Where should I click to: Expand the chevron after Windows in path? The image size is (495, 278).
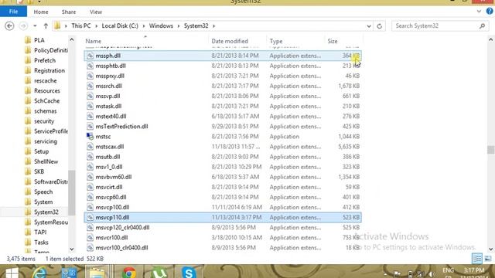point(179,25)
